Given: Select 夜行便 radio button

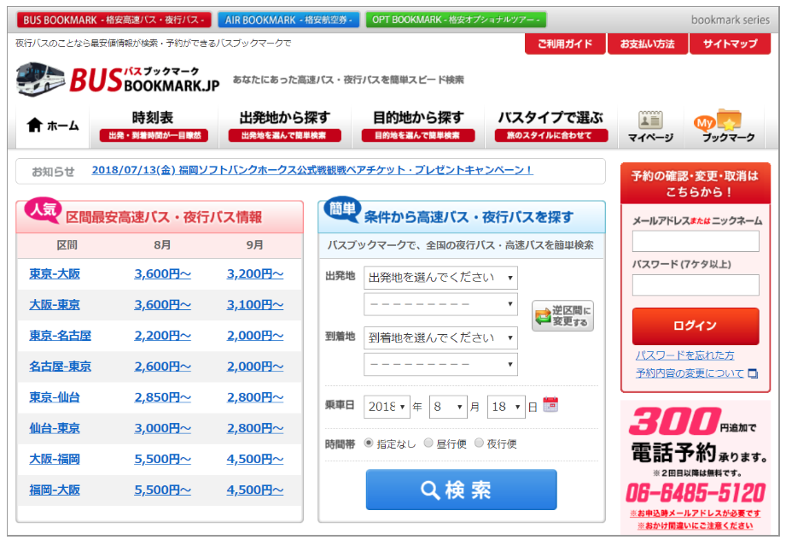Looking at the screenshot, I should coord(479,443).
